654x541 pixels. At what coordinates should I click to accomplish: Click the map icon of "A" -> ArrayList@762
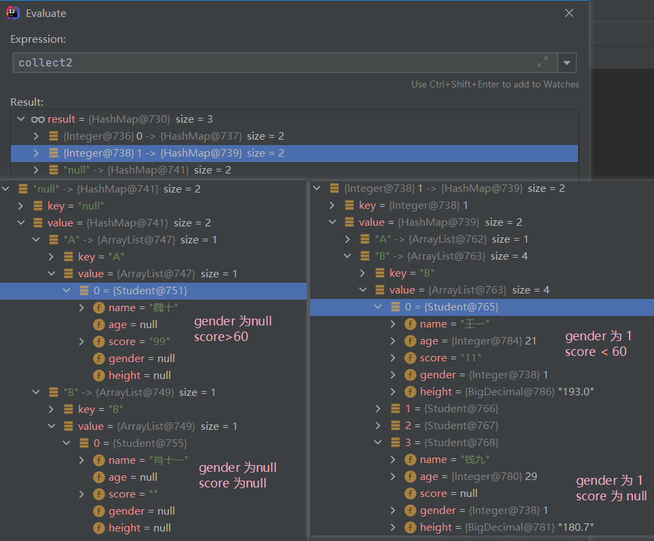(365, 239)
